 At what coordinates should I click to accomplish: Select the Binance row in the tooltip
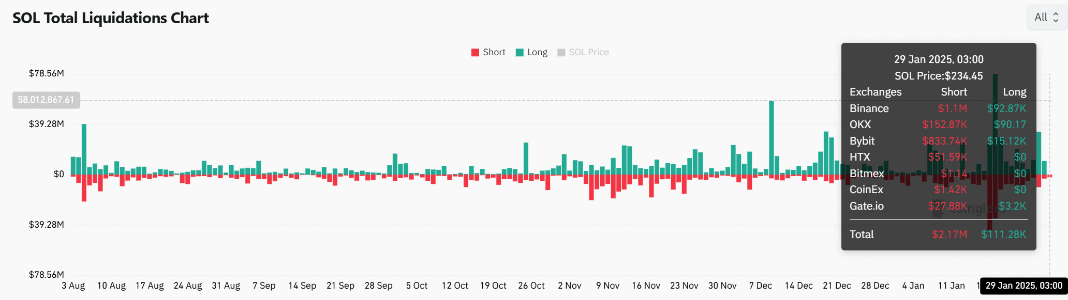pyautogui.click(x=938, y=108)
